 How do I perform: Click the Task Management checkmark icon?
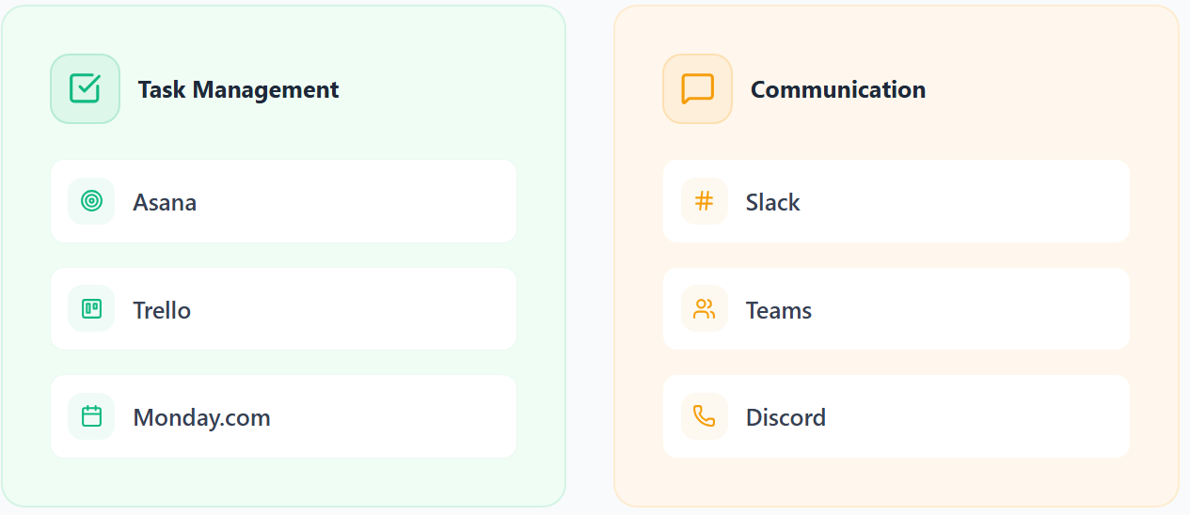pyautogui.click(x=85, y=88)
